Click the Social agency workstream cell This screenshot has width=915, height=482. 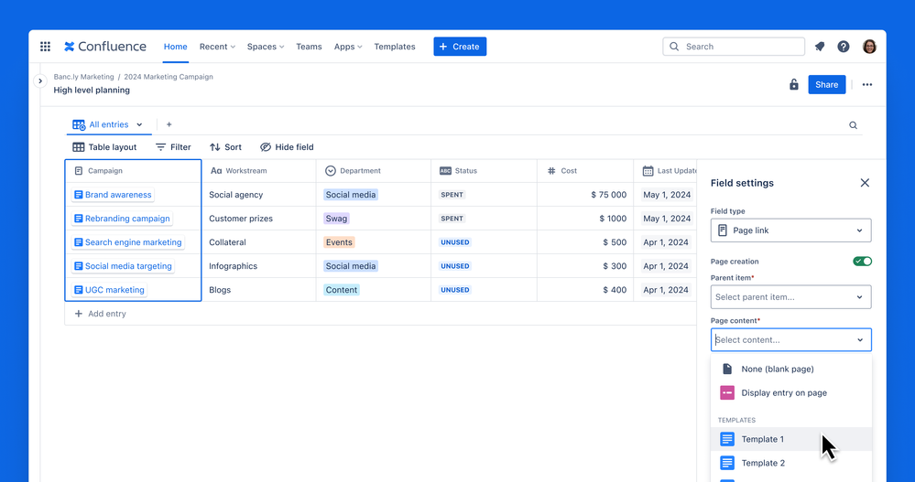click(258, 195)
